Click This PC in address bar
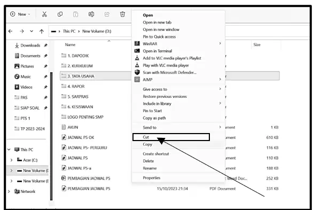 coord(69,31)
